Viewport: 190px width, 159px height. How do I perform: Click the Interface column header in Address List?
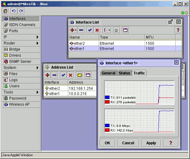56,82
